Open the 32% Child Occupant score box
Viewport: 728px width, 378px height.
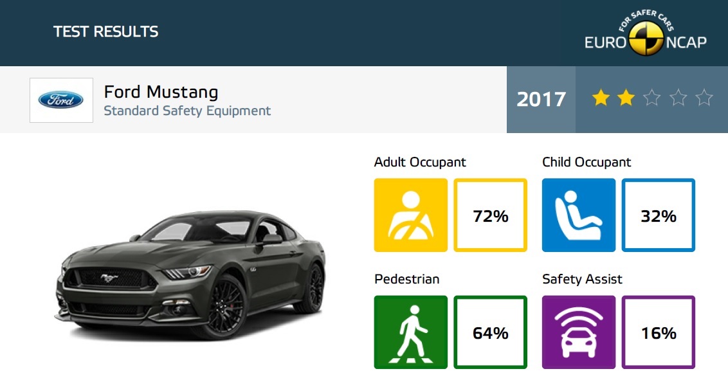pos(659,215)
